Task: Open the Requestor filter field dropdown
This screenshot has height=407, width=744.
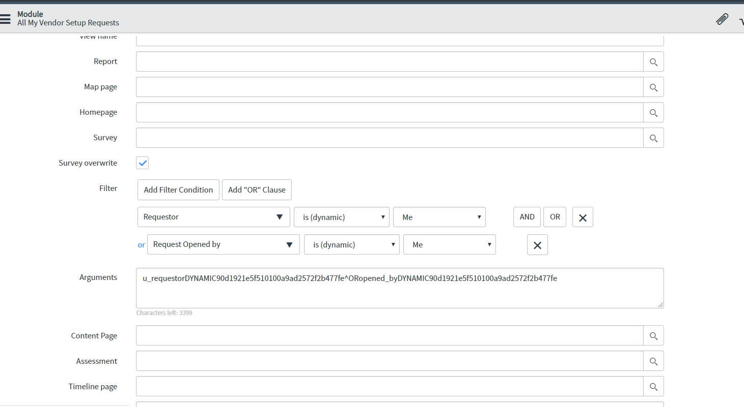Action: pos(213,217)
